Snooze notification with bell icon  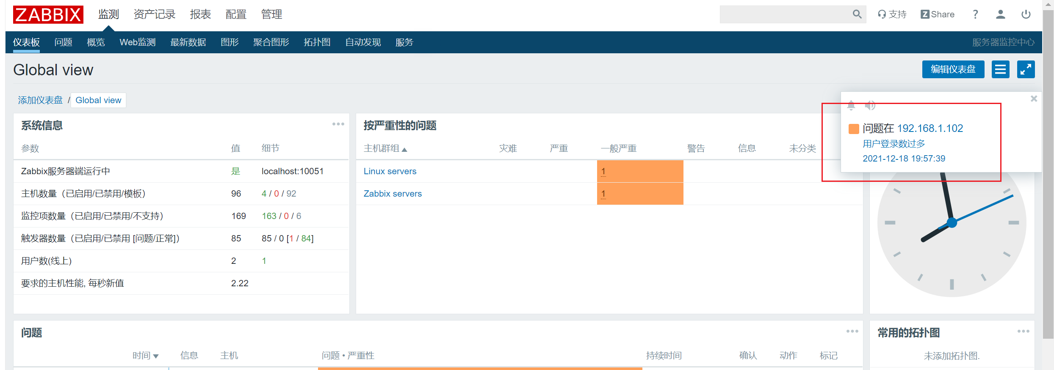[851, 105]
